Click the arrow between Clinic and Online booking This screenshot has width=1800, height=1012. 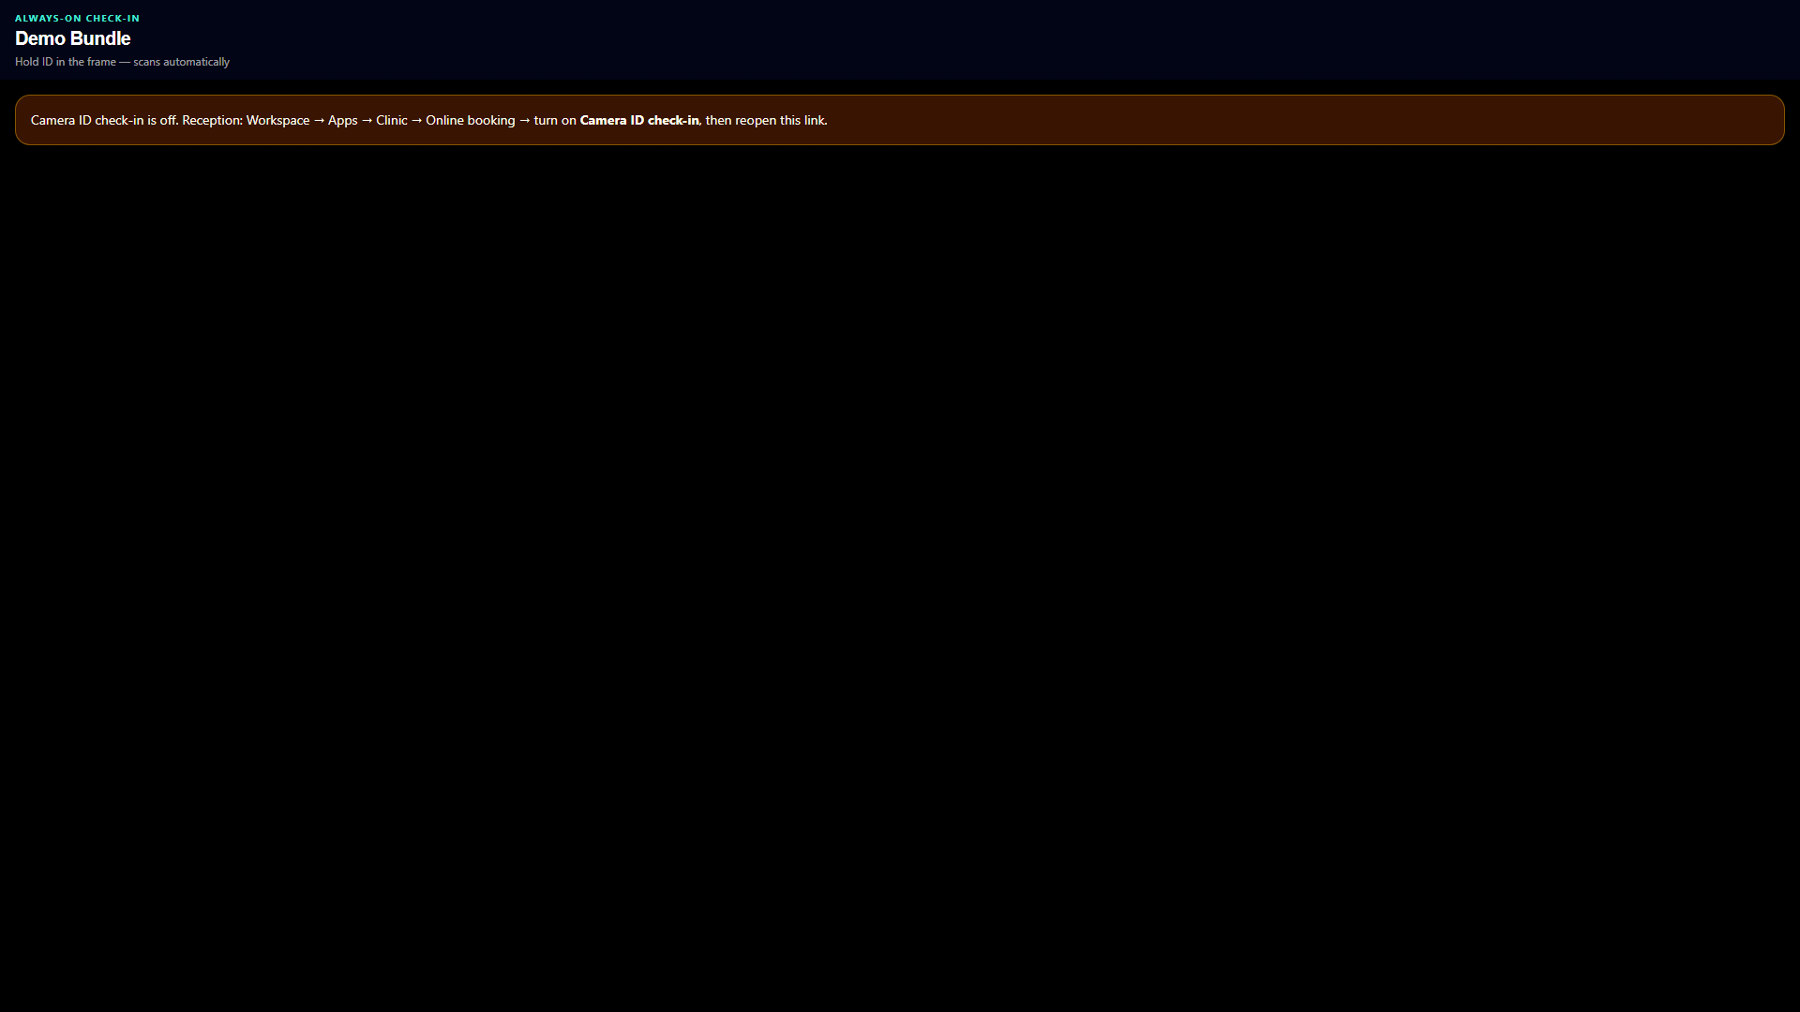coord(417,120)
